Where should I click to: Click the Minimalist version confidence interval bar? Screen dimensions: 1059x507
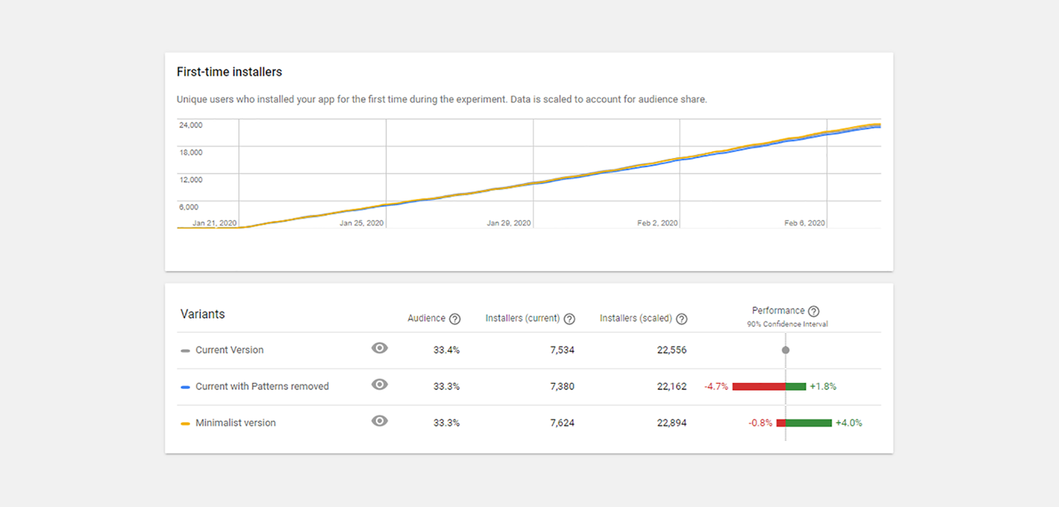tap(804, 423)
